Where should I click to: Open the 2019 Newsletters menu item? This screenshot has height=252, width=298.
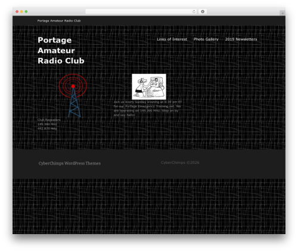241,39
